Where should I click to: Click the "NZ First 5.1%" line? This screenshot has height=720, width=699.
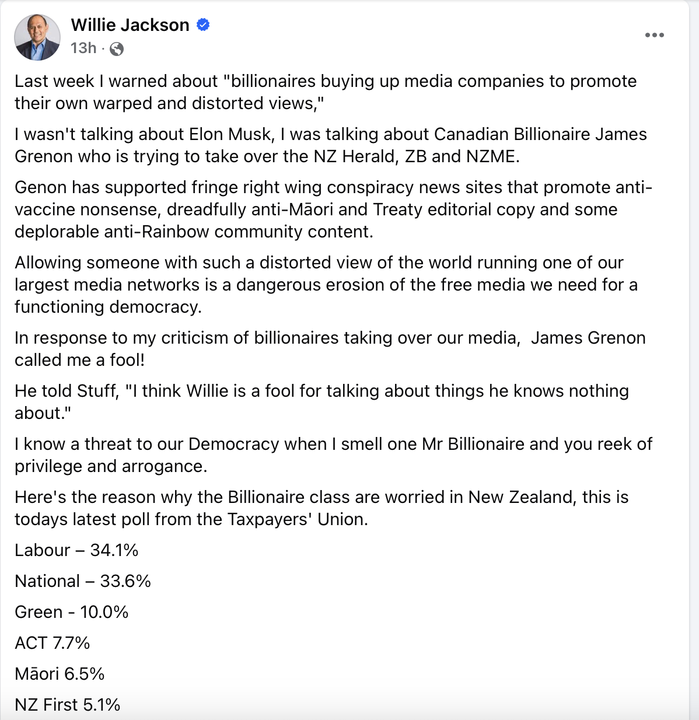[68, 705]
